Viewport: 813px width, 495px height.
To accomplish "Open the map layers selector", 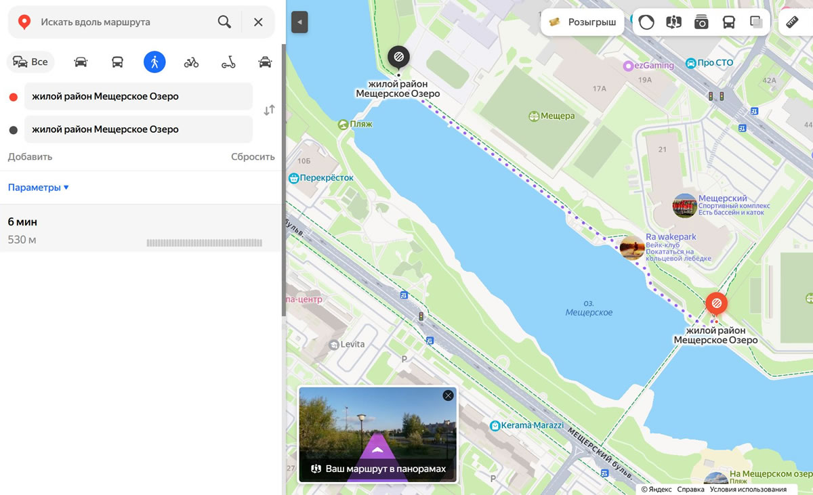I will (x=756, y=22).
